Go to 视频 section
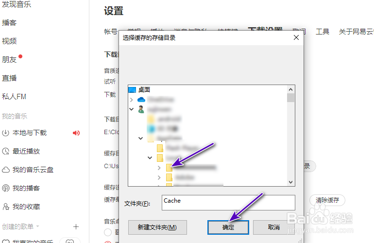 pos(9,41)
